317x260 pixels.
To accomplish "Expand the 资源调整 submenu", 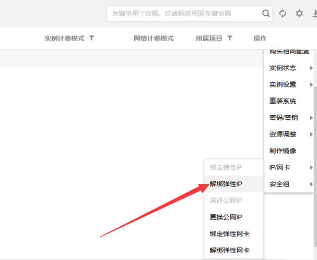I will (x=289, y=134).
